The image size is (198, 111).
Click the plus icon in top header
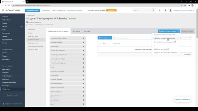tap(160, 10)
